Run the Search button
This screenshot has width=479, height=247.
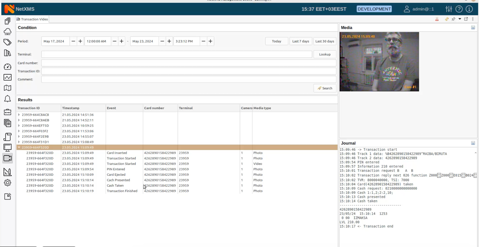tap(325, 88)
